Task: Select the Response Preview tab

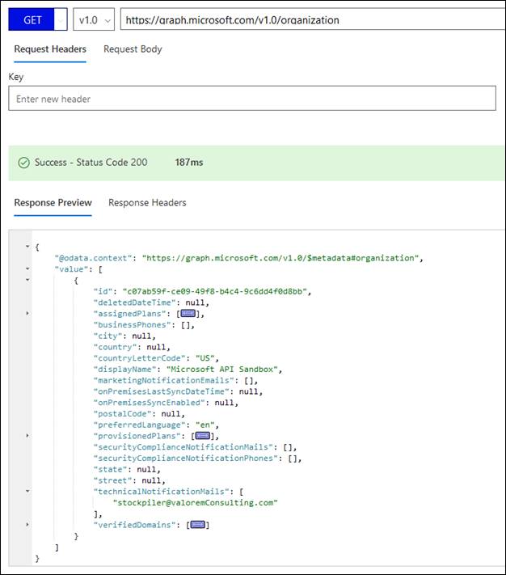Action: click(x=53, y=203)
